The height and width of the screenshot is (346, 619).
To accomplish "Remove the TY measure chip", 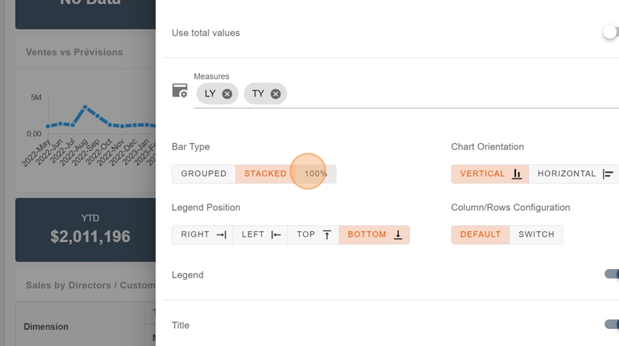I will 276,94.
